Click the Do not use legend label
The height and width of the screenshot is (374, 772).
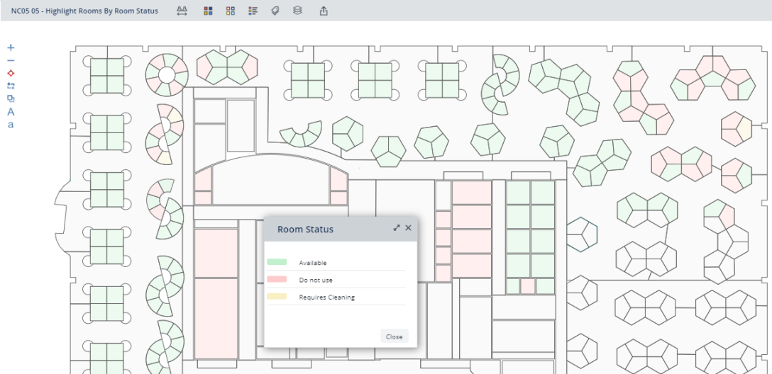tap(316, 280)
